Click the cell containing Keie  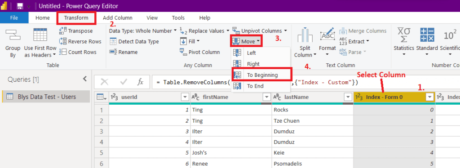coord(313,153)
